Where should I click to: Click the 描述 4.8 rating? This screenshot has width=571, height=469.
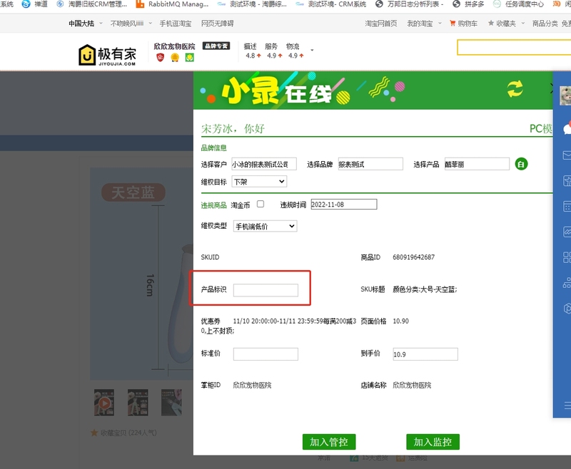tap(253, 51)
